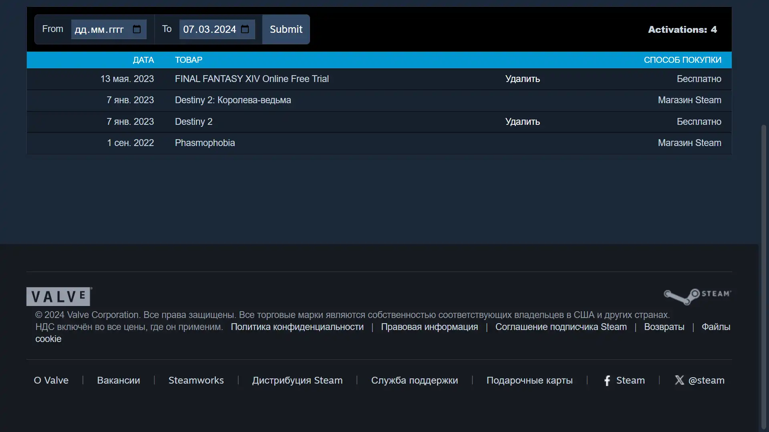This screenshot has height=432, width=769.
Task: Click the Valve logo in footer
Action: (59, 296)
